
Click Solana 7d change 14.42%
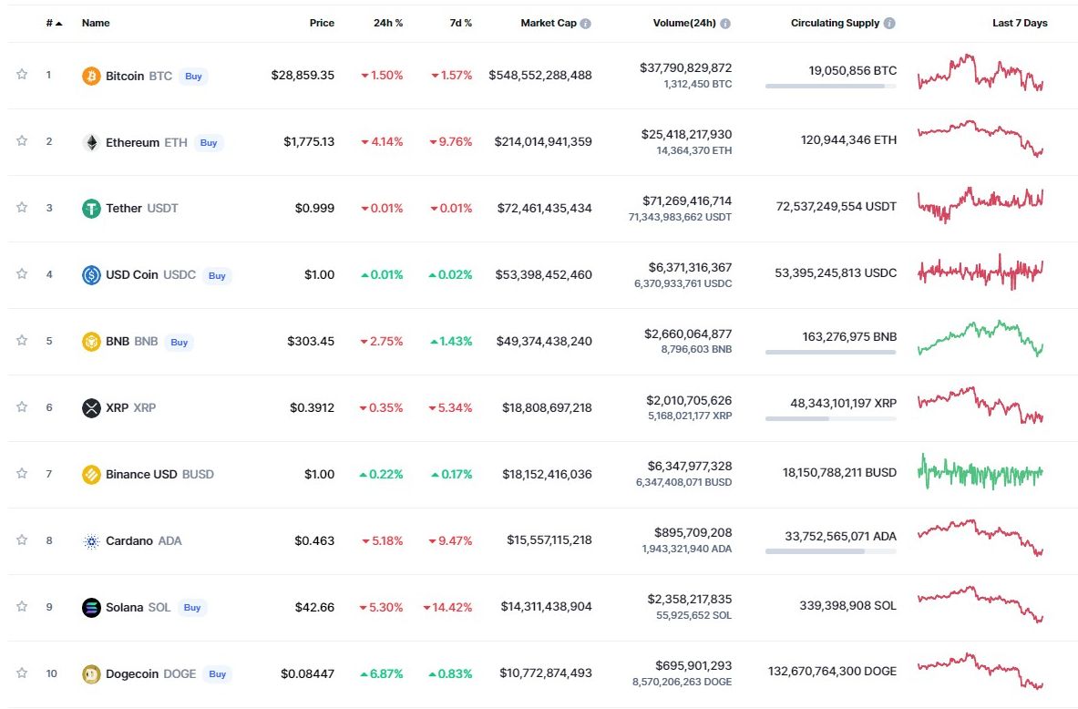point(447,607)
